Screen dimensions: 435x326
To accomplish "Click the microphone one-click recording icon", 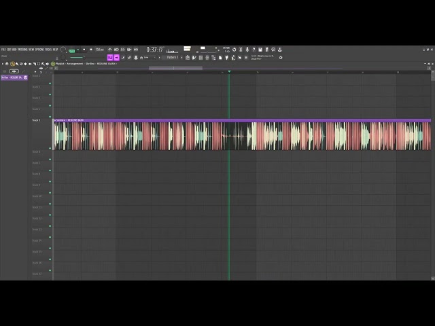I will (247, 50).
